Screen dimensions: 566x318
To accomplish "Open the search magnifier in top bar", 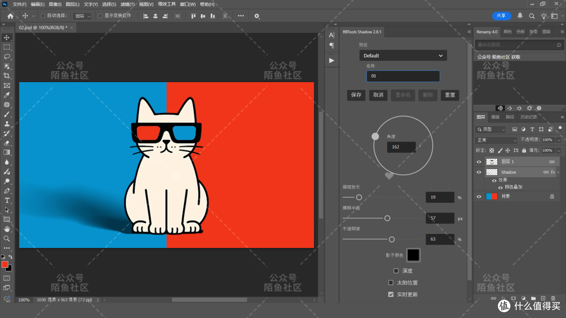I will pyautogui.click(x=532, y=16).
